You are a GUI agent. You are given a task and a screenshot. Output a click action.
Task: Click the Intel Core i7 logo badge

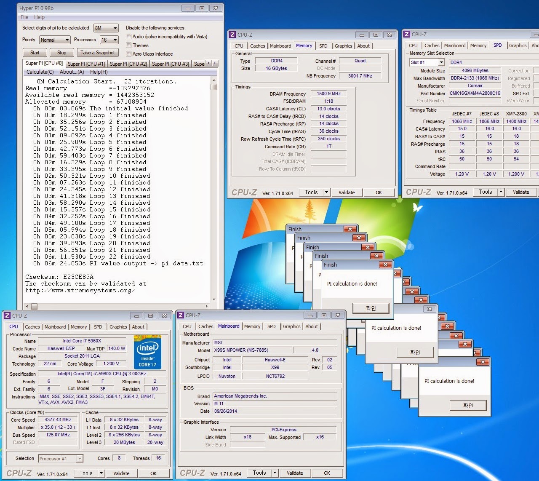click(148, 352)
